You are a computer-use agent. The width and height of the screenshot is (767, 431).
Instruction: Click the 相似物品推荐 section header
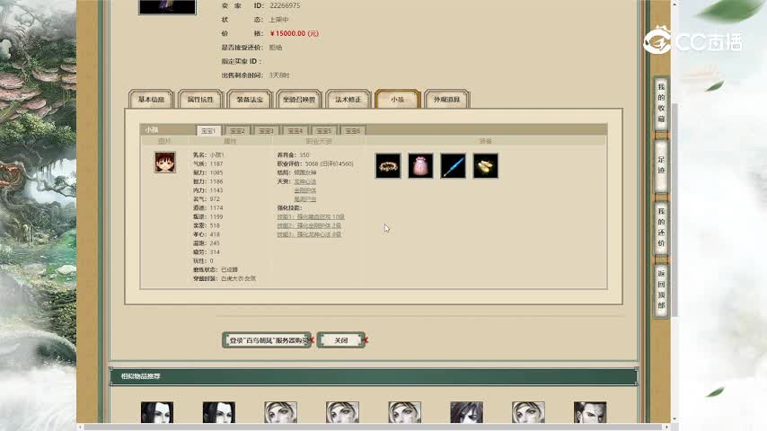tap(374, 376)
